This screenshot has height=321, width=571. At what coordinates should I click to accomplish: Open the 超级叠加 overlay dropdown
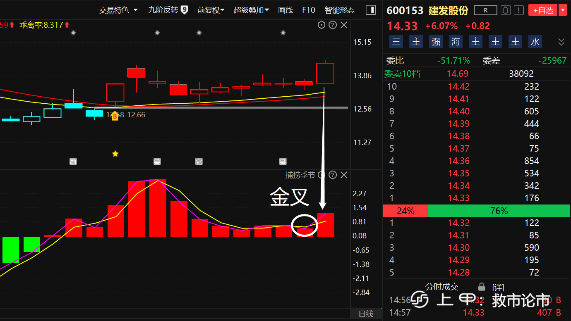point(251,10)
